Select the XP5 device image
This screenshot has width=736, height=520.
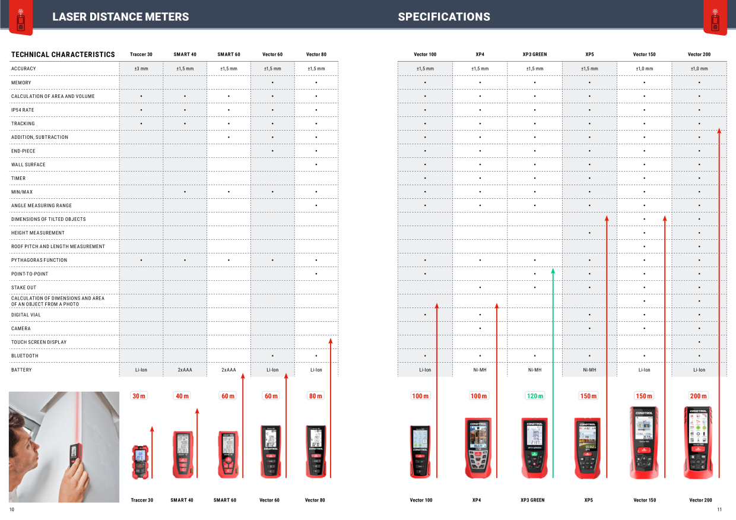tap(588, 448)
